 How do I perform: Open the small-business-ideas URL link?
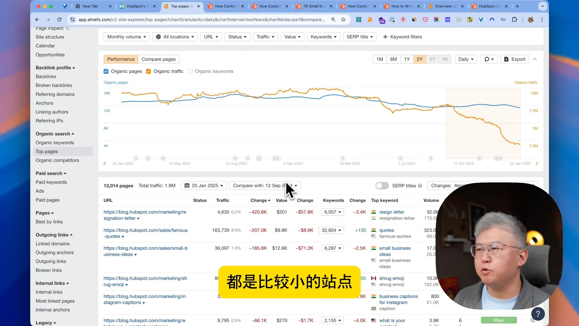pos(145,251)
